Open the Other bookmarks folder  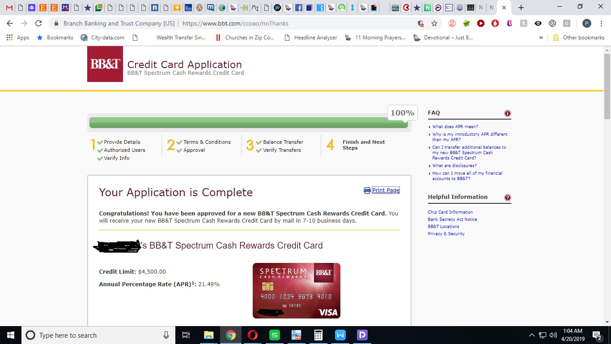pyautogui.click(x=579, y=38)
